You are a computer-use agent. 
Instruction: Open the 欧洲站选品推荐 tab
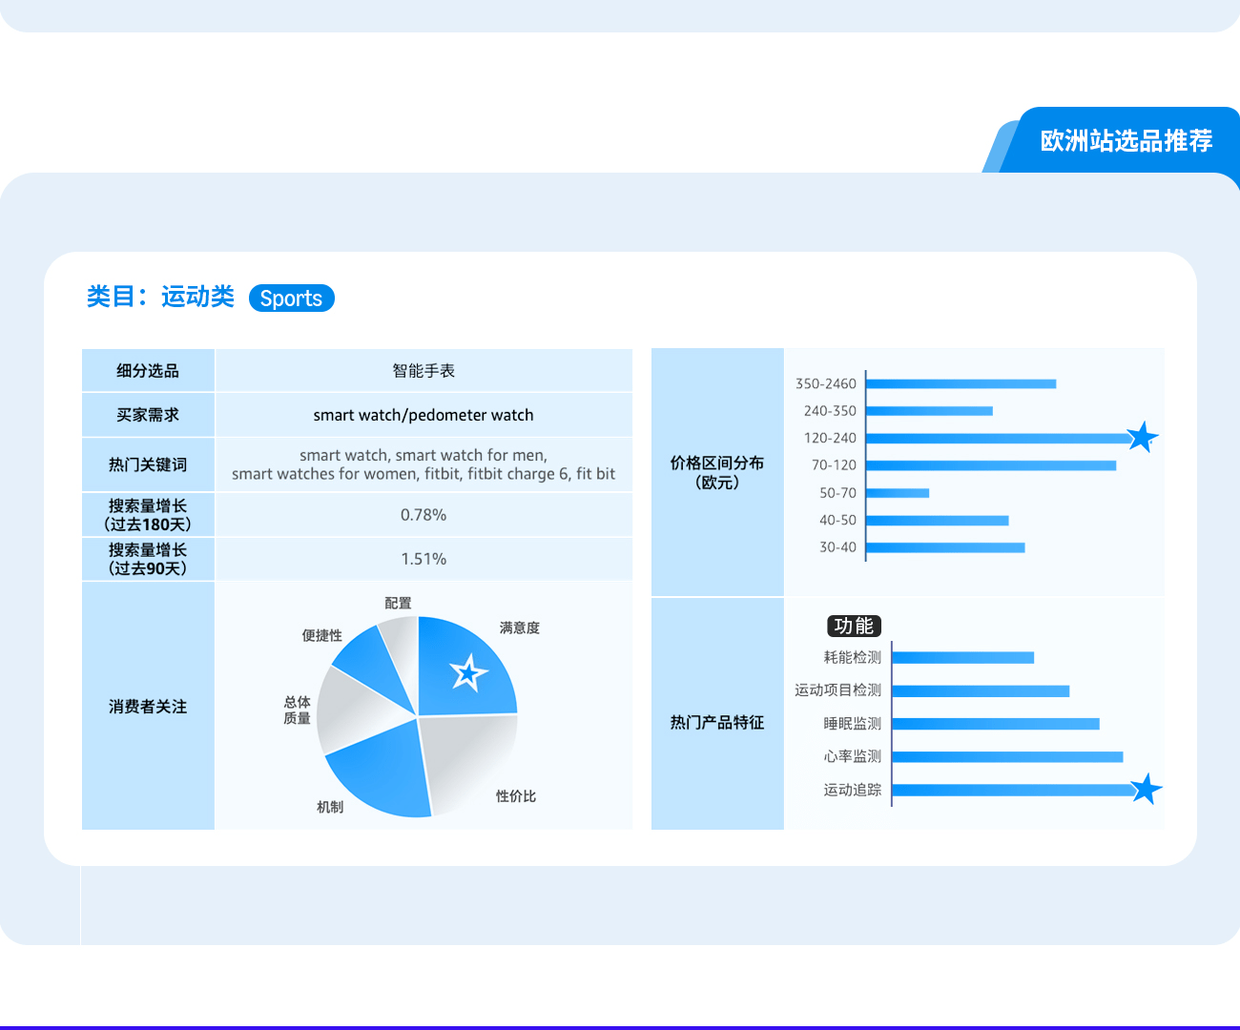(1126, 141)
